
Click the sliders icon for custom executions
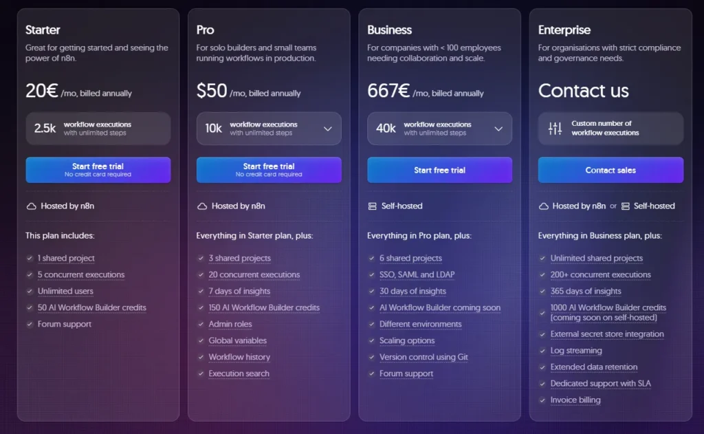[x=555, y=128]
